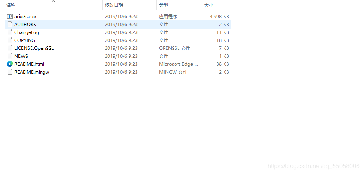This screenshot has height=173, width=363.
Task: Select the aria2c.exe application icon
Action: click(10, 17)
